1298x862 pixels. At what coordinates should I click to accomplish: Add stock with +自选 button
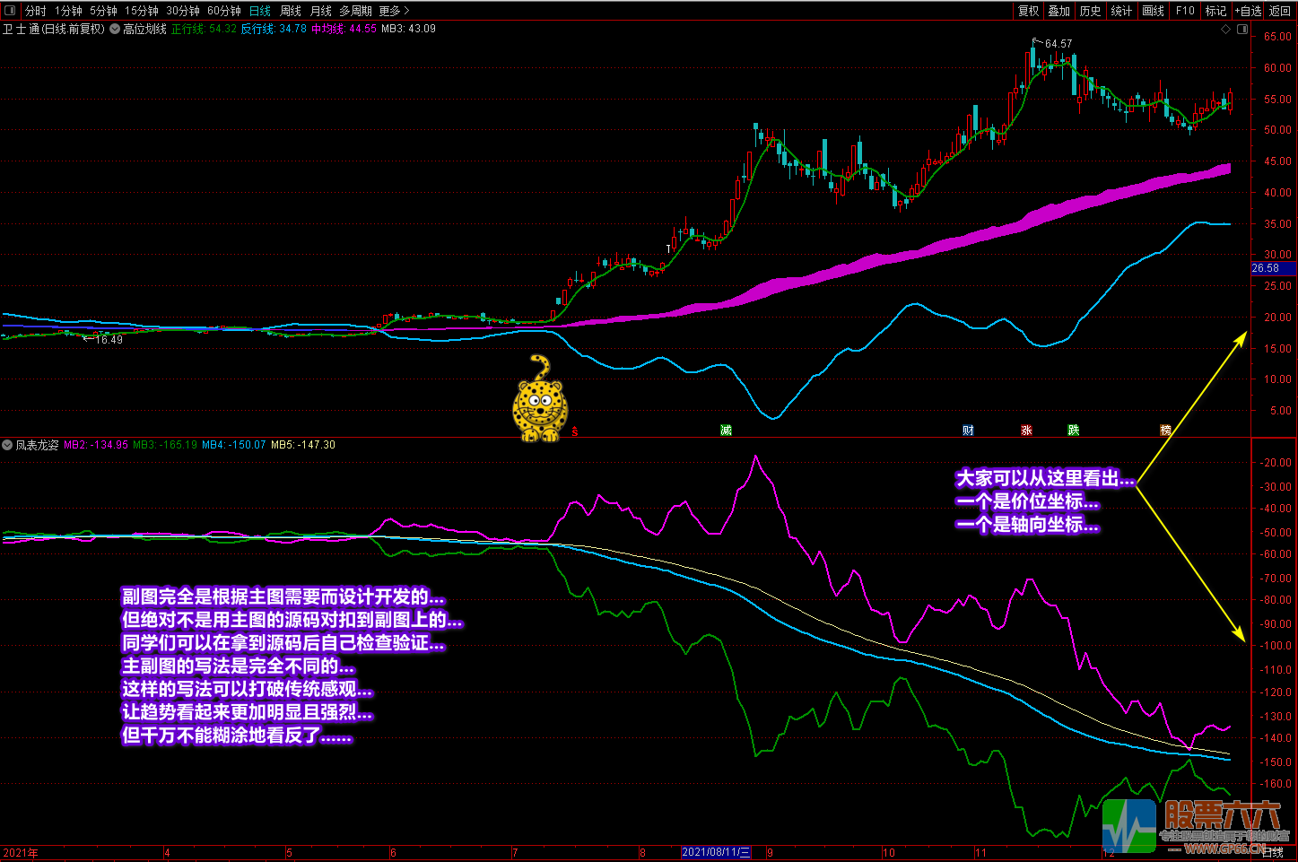click(x=1248, y=11)
